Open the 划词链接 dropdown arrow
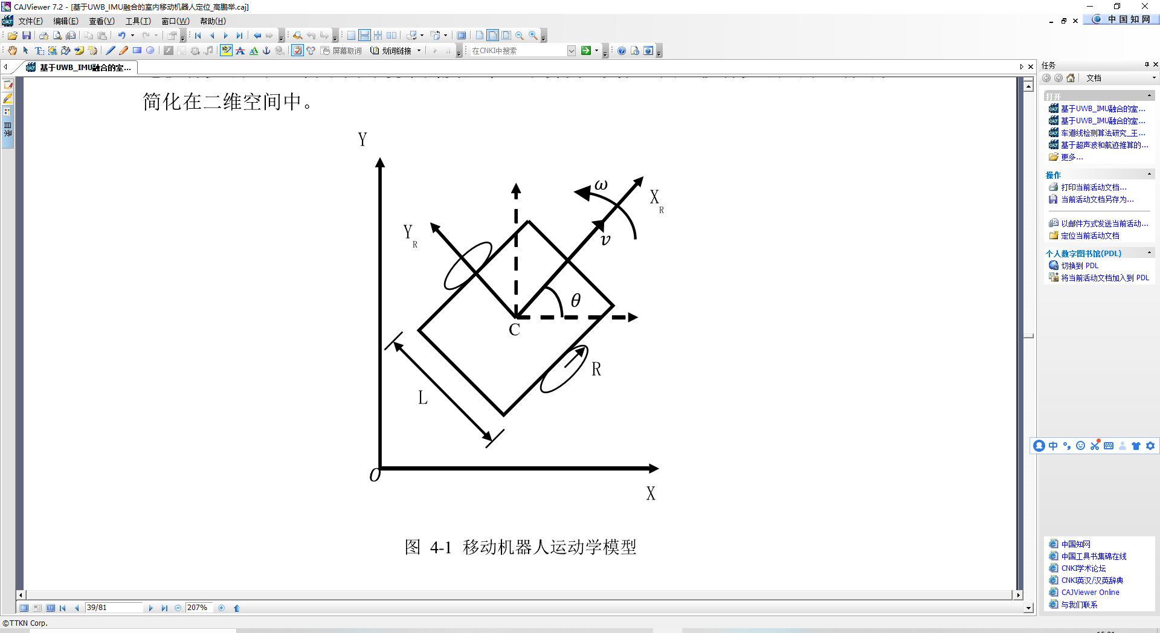The height and width of the screenshot is (633, 1160). (419, 50)
